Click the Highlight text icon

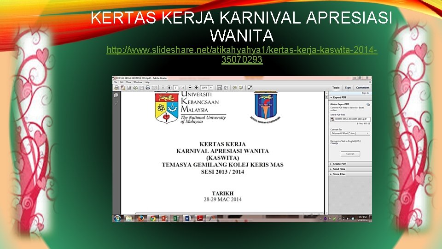pos(241,88)
